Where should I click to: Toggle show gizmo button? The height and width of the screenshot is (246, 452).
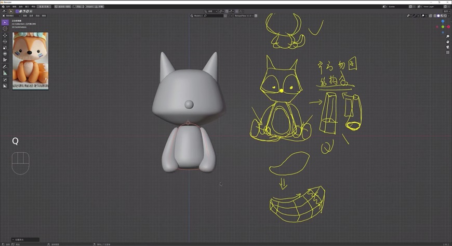pyautogui.click(x=415, y=16)
